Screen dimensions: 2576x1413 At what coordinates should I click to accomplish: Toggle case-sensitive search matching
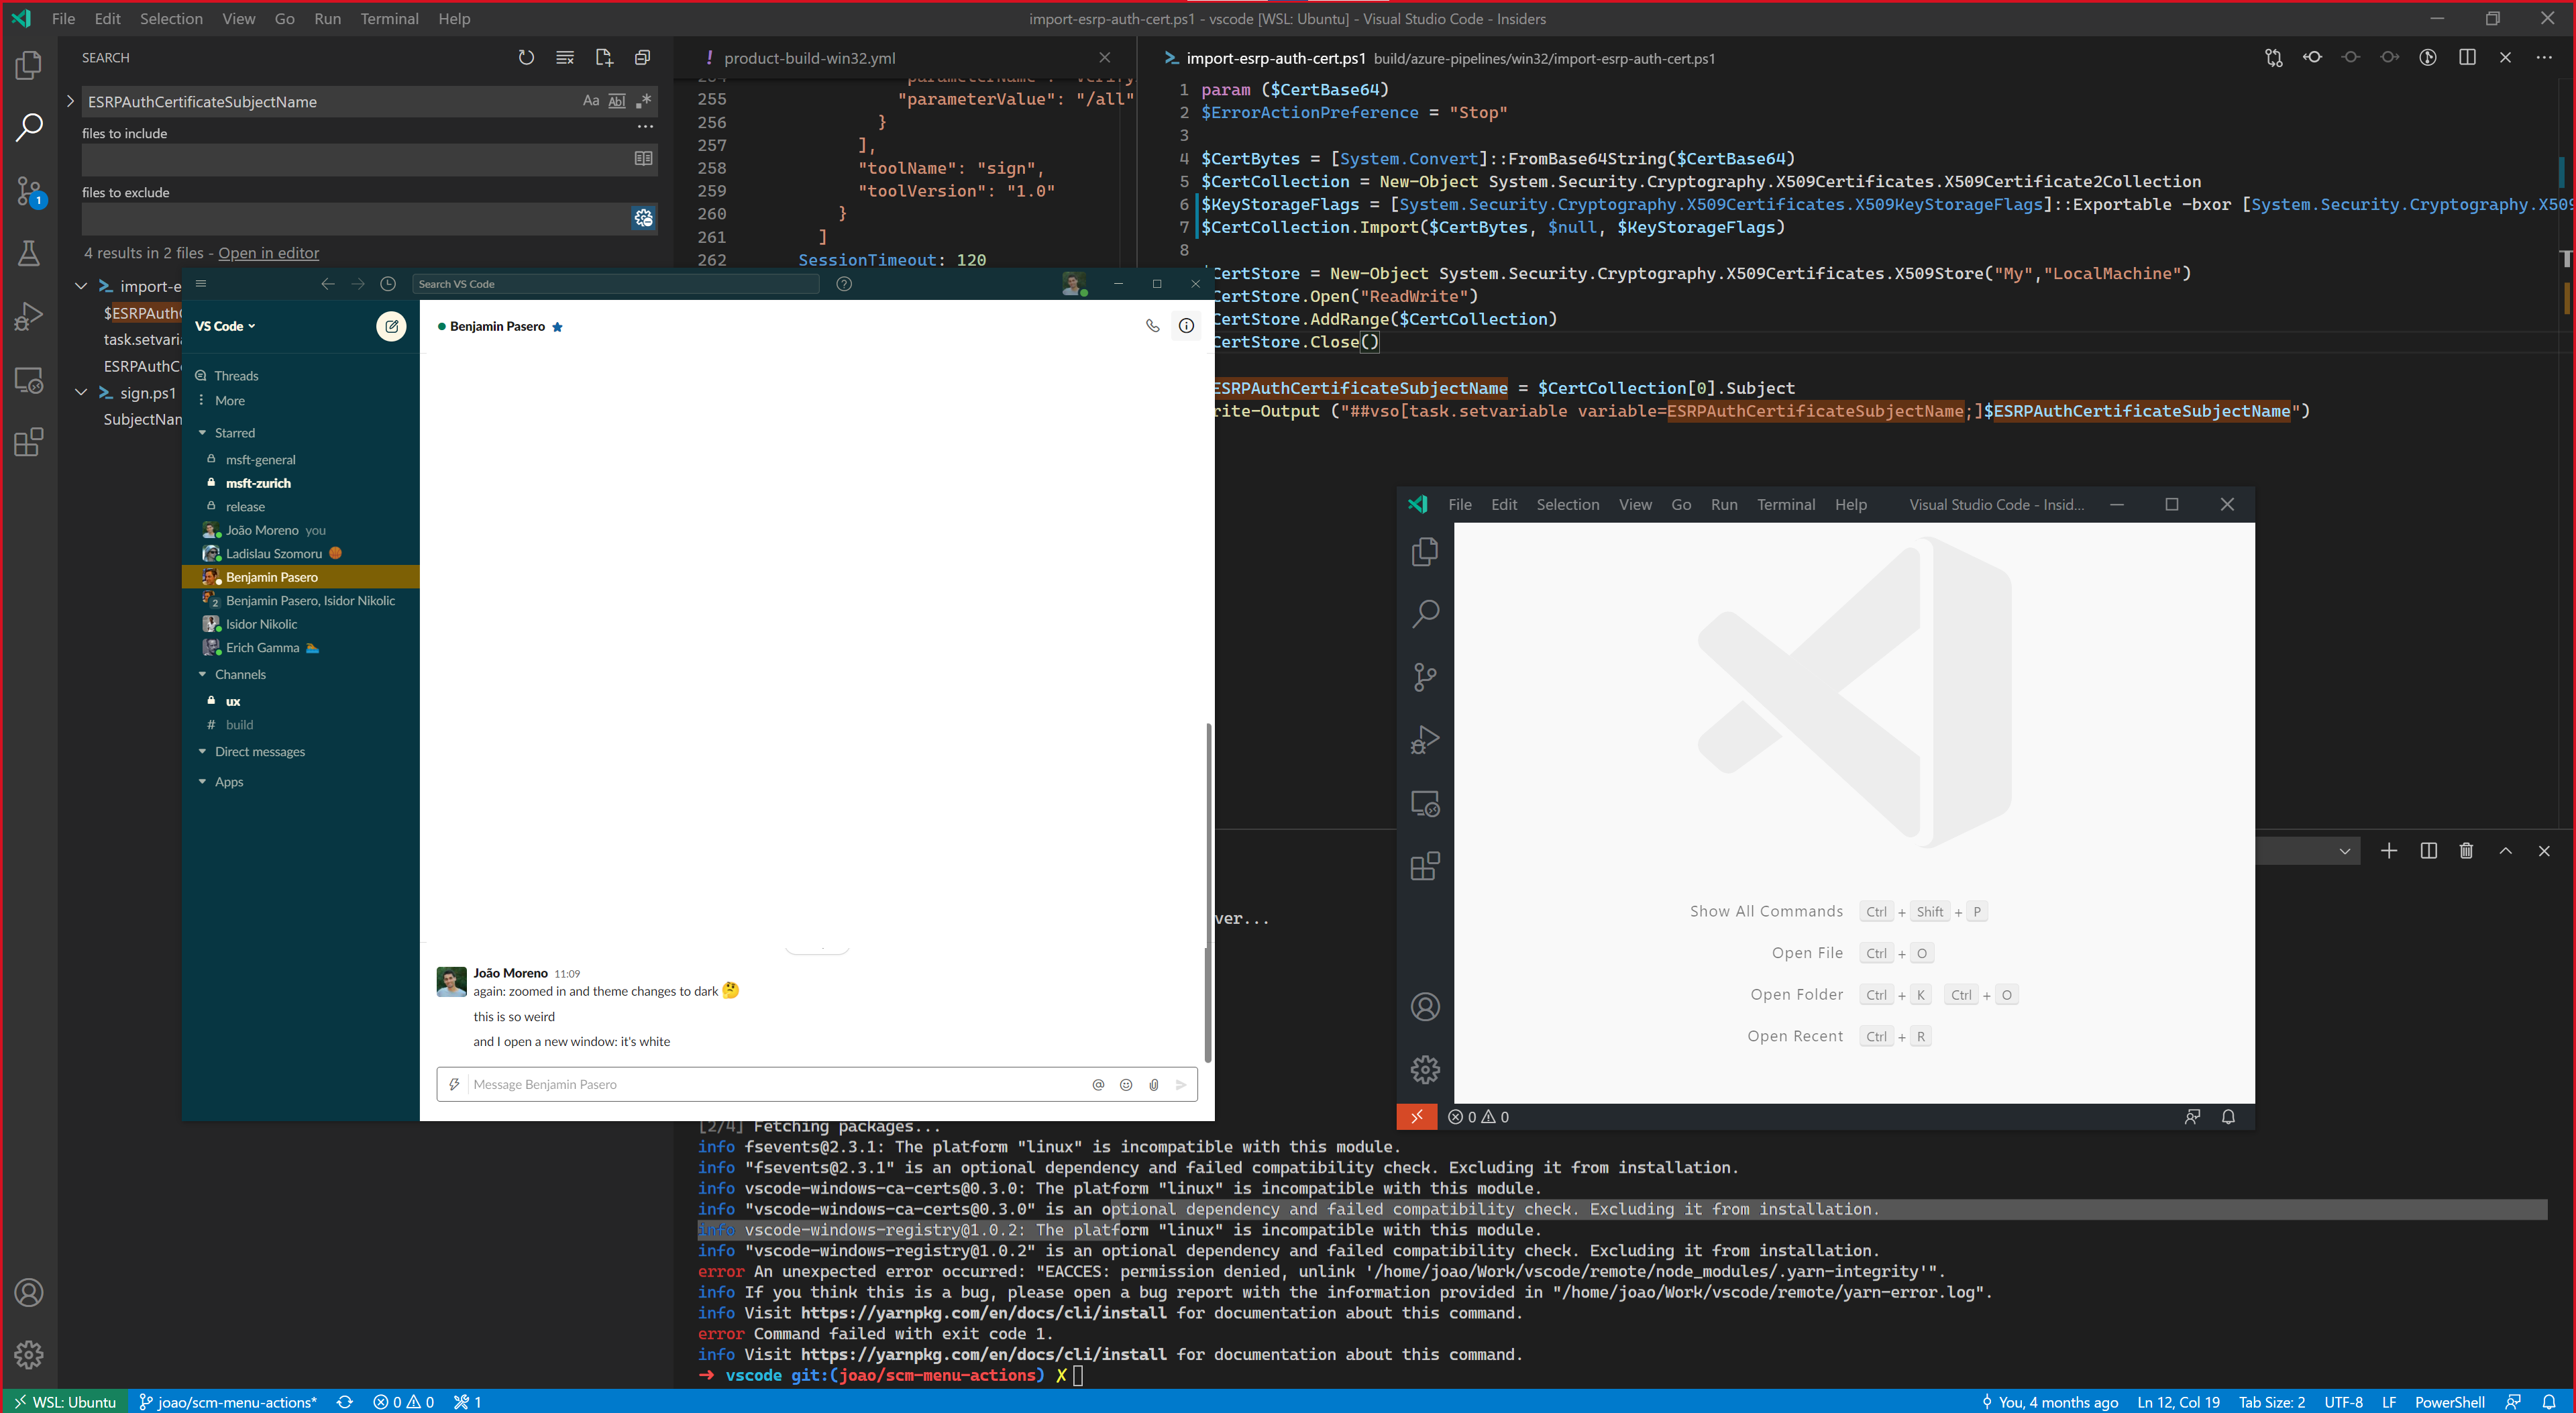(x=590, y=100)
